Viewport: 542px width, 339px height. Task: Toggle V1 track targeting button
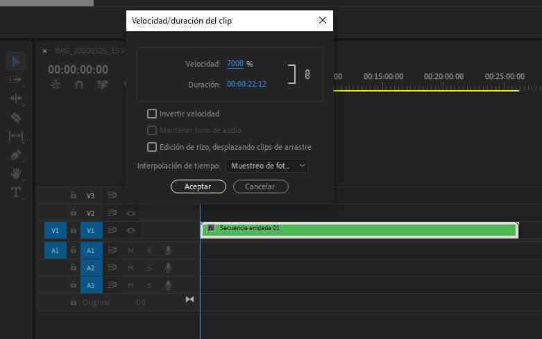[91, 230]
